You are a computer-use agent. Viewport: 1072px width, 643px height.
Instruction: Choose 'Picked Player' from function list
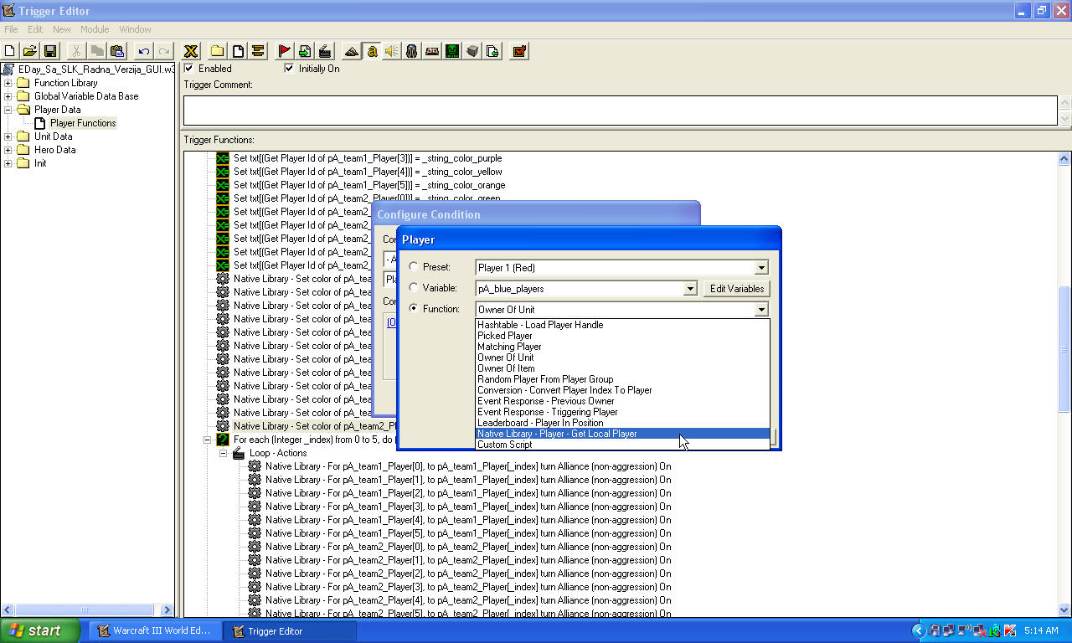tap(622, 336)
